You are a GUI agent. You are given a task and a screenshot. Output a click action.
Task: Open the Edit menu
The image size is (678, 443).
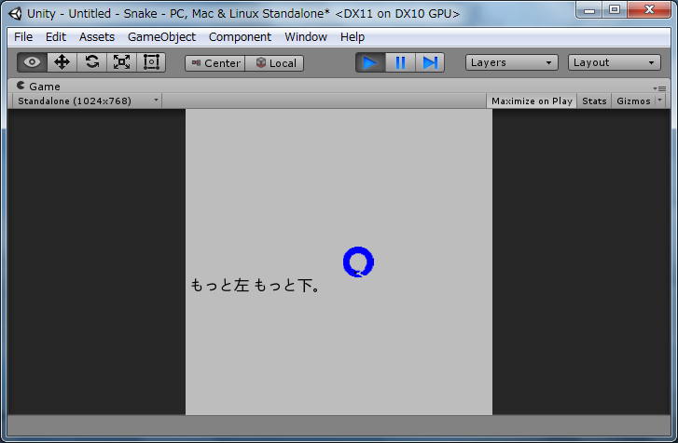tap(56, 37)
